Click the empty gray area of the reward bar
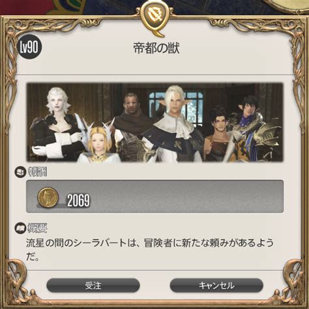 [187, 196]
